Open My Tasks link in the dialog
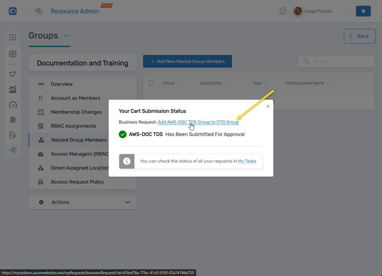 point(247,161)
